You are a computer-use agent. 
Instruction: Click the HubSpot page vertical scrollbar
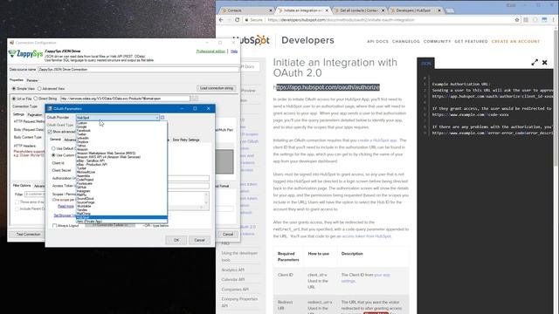[x=556, y=99]
